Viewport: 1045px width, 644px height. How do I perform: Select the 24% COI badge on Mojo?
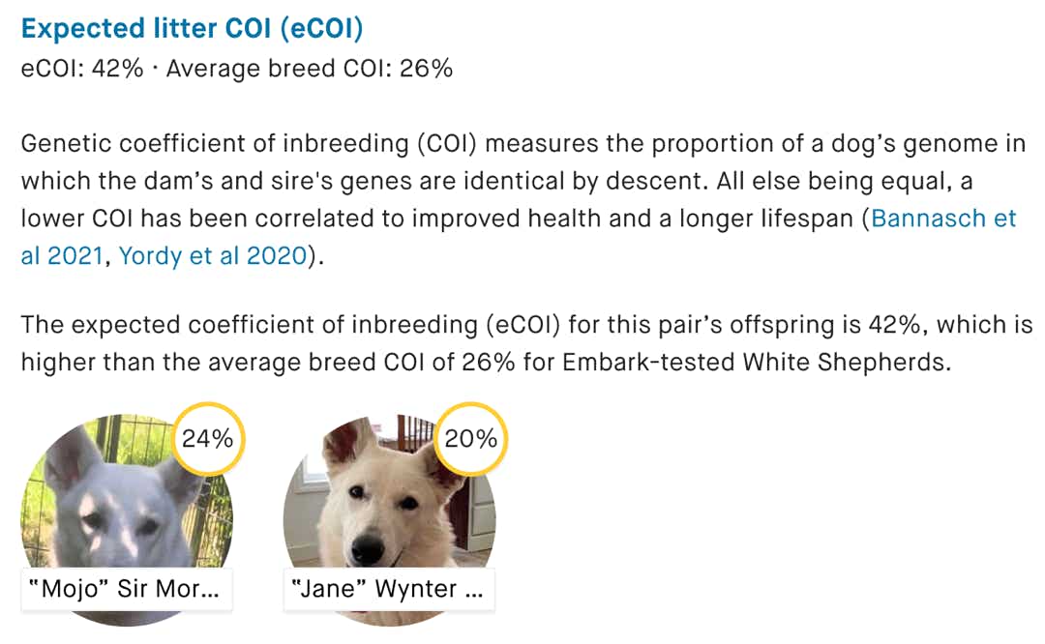208,439
